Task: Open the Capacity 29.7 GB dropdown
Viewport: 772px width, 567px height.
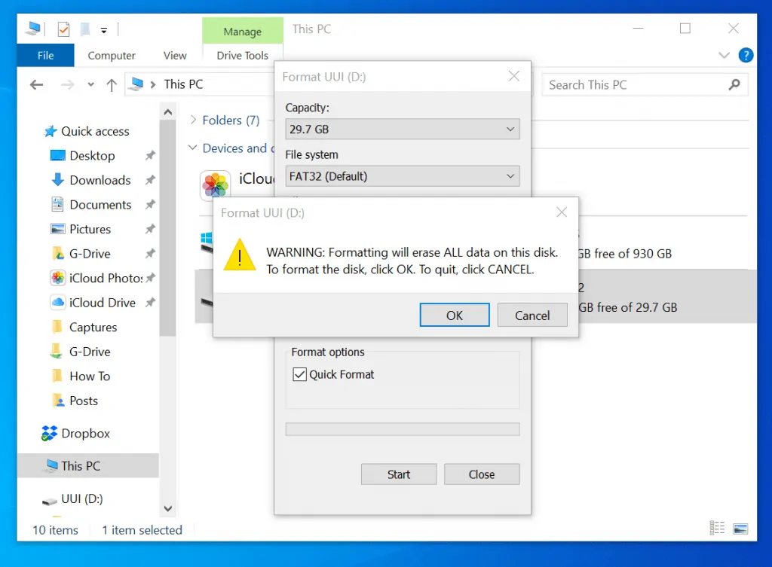Action: tap(403, 130)
